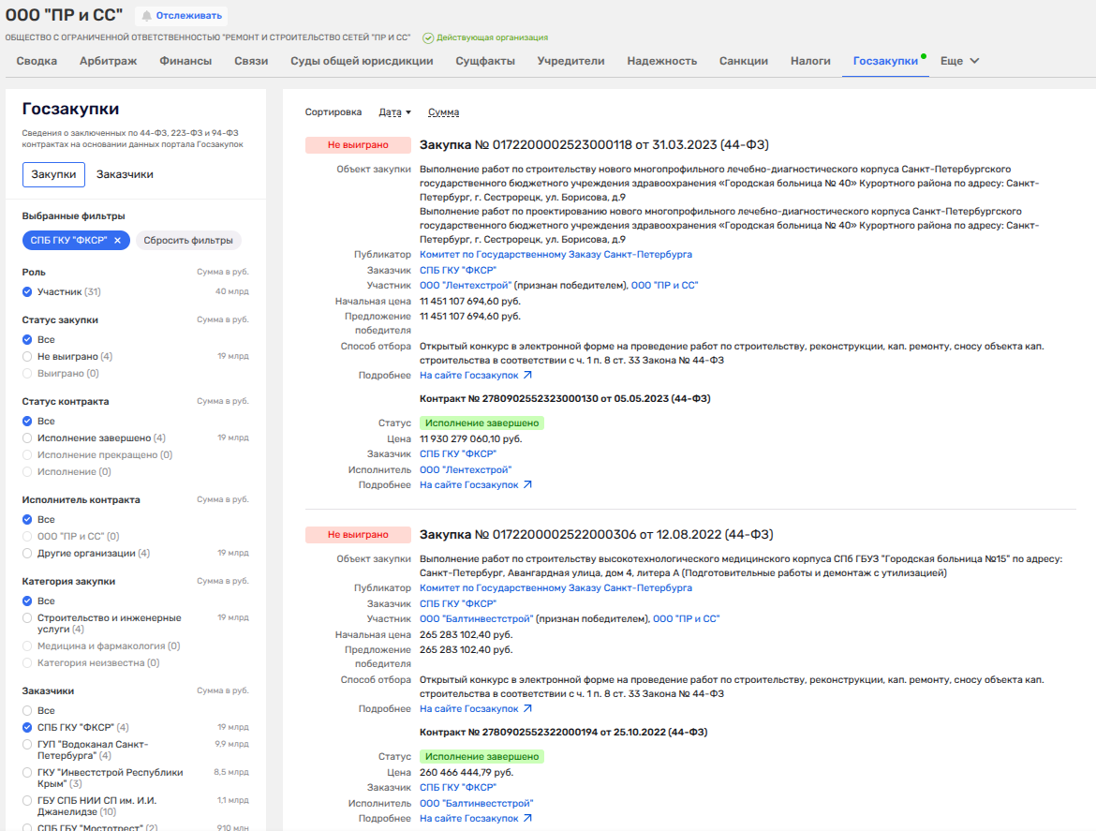Viewport: 1096px width, 831px height.
Task: Click the green checkmark icon for Действующая организация
Action: 427,38
